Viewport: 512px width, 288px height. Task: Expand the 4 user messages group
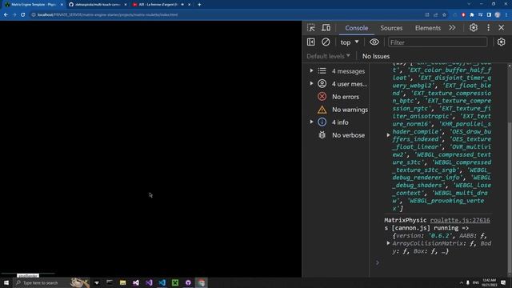point(311,83)
